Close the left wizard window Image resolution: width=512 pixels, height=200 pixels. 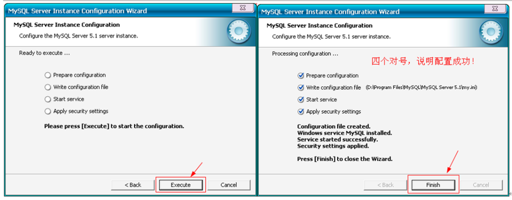click(243, 8)
